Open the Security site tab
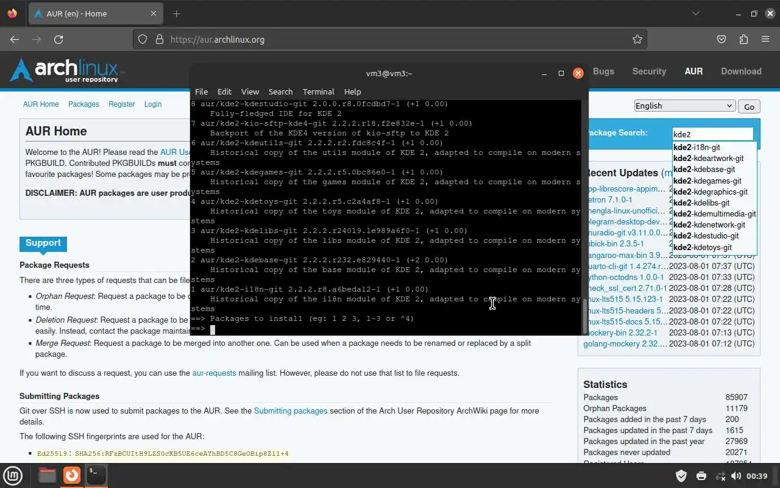The height and width of the screenshot is (488, 780). point(649,71)
